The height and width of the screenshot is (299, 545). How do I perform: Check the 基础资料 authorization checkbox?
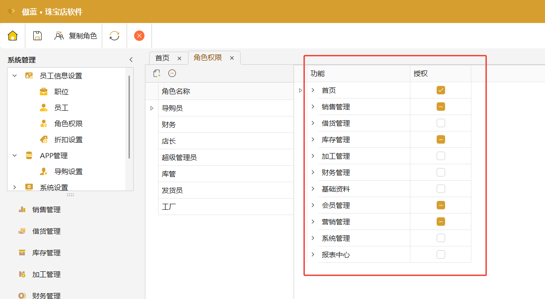pyautogui.click(x=441, y=189)
